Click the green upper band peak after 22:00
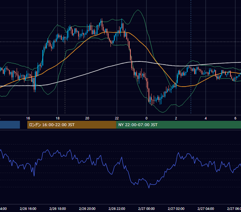This screenshot has width=241, height=212. click(138, 10)
